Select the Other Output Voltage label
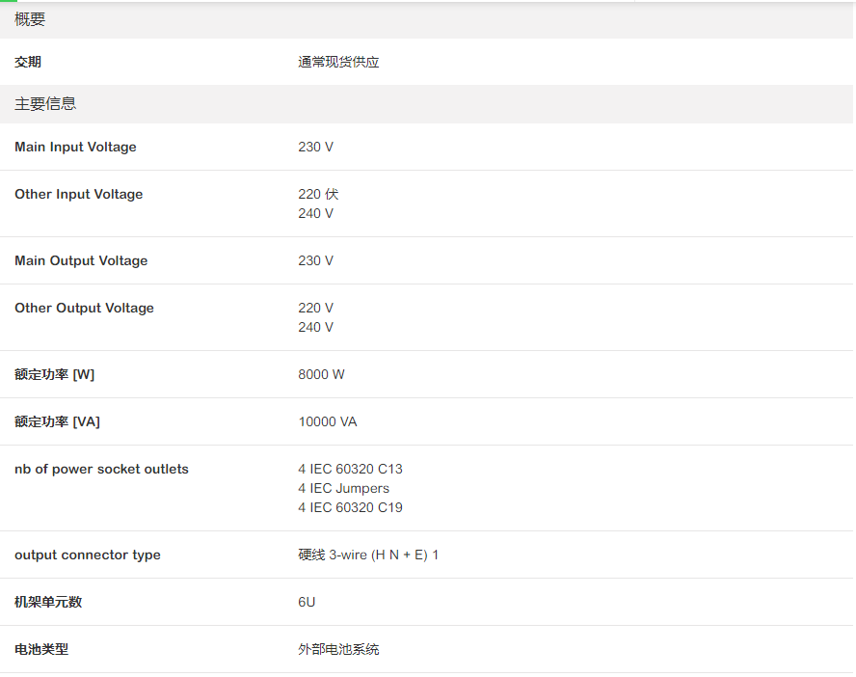The height and width of the screenshot is (677, 856). (x=84, y=309)
